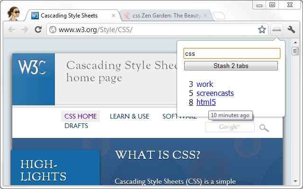
Task: Minimize the browser window
Action: pyautogui.click(x=259, y=5)
